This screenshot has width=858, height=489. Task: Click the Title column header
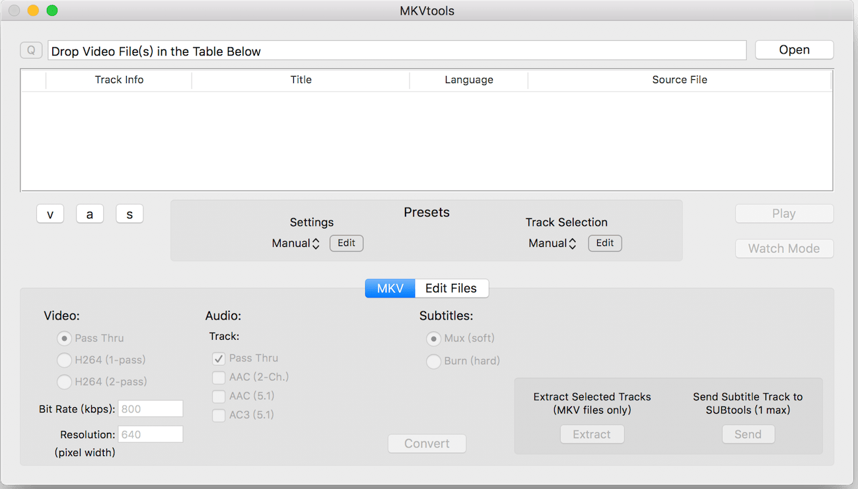coord(301,80)
